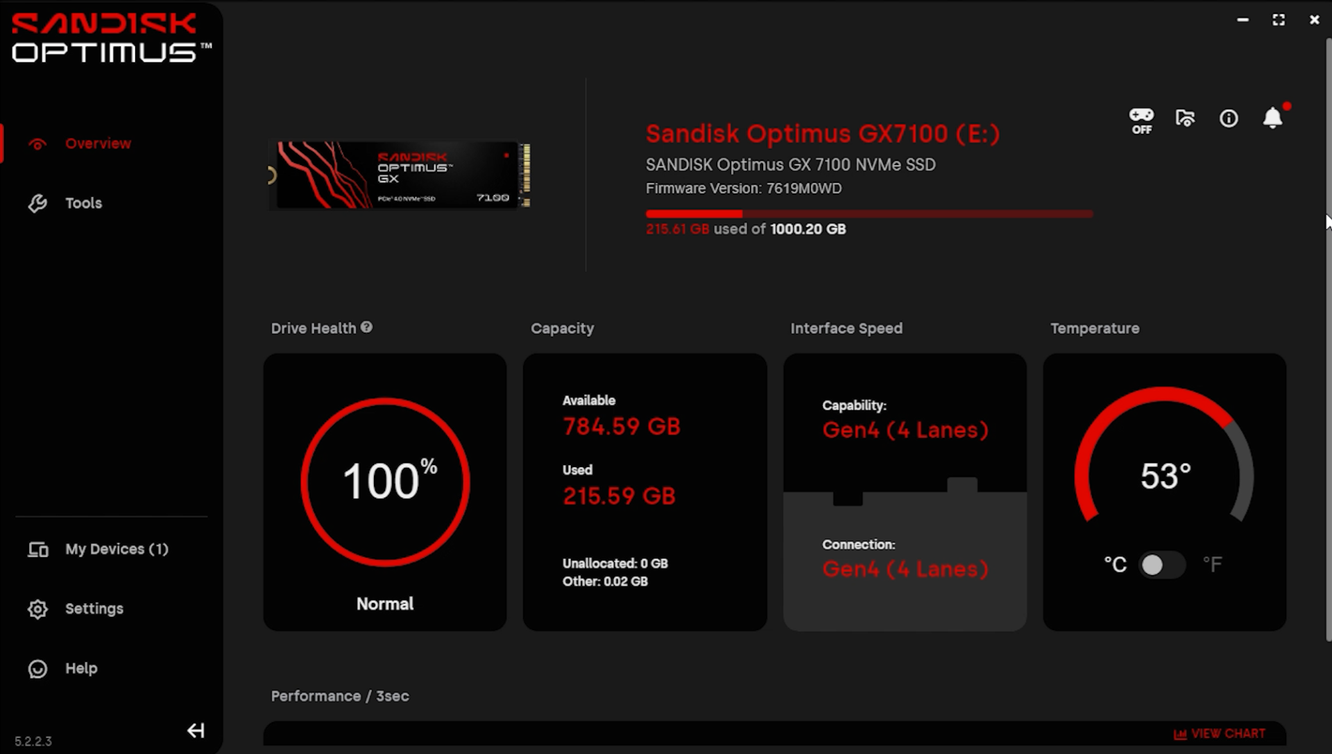Image resolution: width=1332 pixels, height=754 pixels.
Task: Click the Sandisk Optimus logo
Action: 111,39
